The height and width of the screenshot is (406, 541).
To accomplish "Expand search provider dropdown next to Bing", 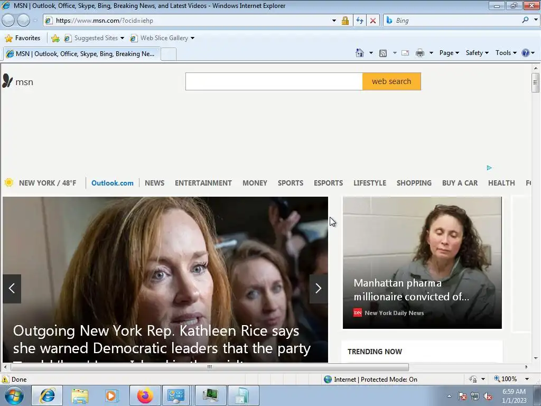I will coord(536,20).
